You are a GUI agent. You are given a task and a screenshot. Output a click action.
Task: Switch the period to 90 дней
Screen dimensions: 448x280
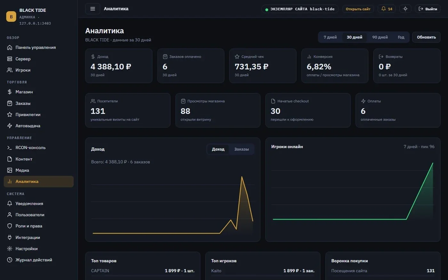click(x=380, y=37)
